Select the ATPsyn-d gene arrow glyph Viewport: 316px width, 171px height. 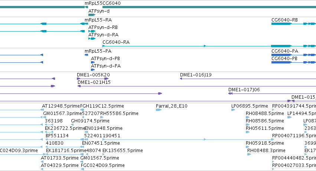point(92,15)
